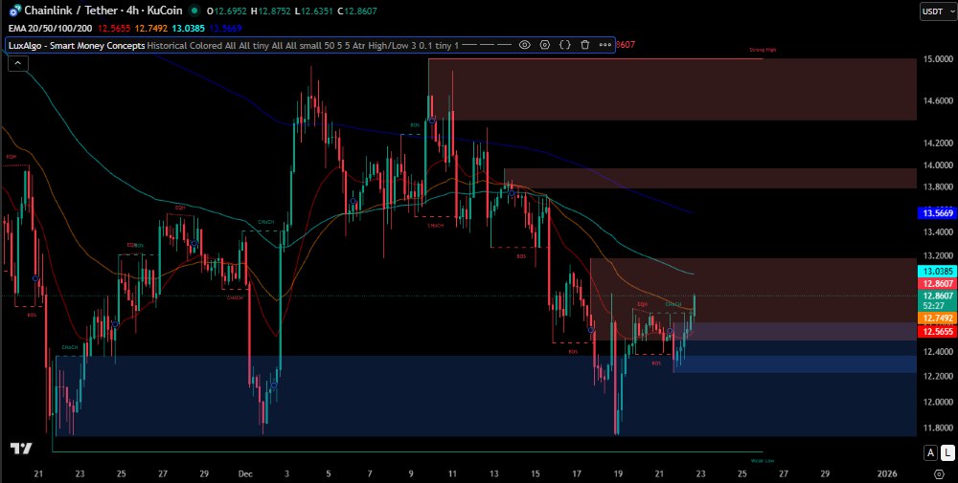Remove the LuxAlgo indicator with the trash icon

584,44
